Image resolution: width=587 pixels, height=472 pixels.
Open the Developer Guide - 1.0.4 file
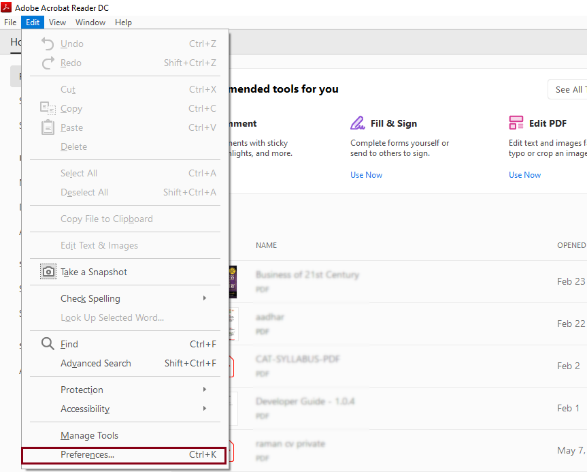(305, 402)
